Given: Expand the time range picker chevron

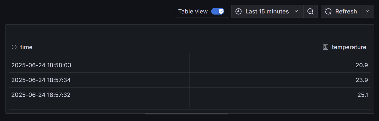Looking at the screenshot, I should [x=296, y=12].
